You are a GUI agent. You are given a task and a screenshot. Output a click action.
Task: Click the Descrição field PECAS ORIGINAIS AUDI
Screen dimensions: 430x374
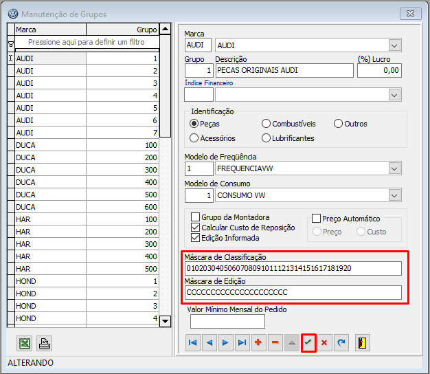(284, 70)
